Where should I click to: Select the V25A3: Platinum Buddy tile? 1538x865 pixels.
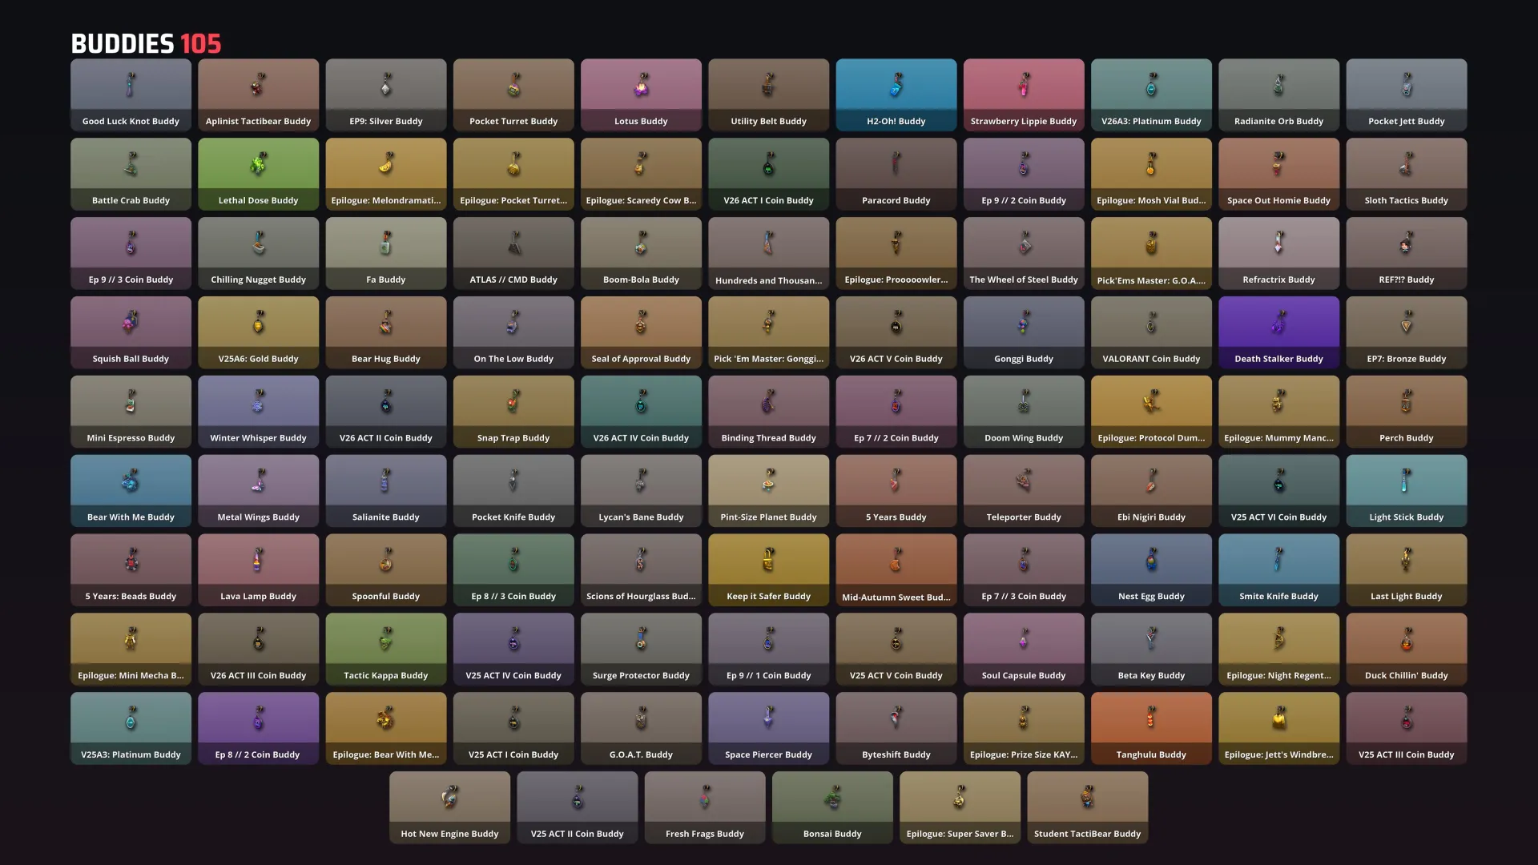(x=131, y=728)
